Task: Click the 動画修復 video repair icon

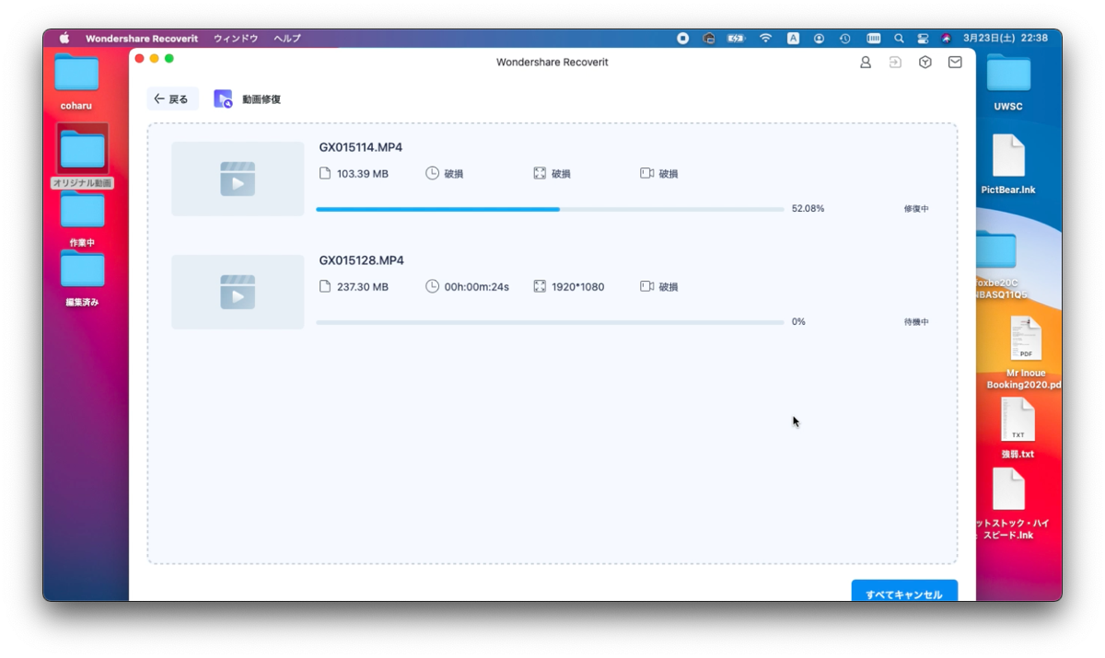Action: pos(223,98)
